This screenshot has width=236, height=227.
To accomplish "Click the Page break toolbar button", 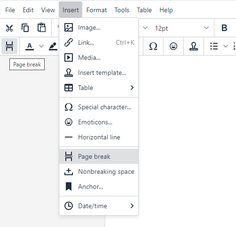I will coord(9,46).
